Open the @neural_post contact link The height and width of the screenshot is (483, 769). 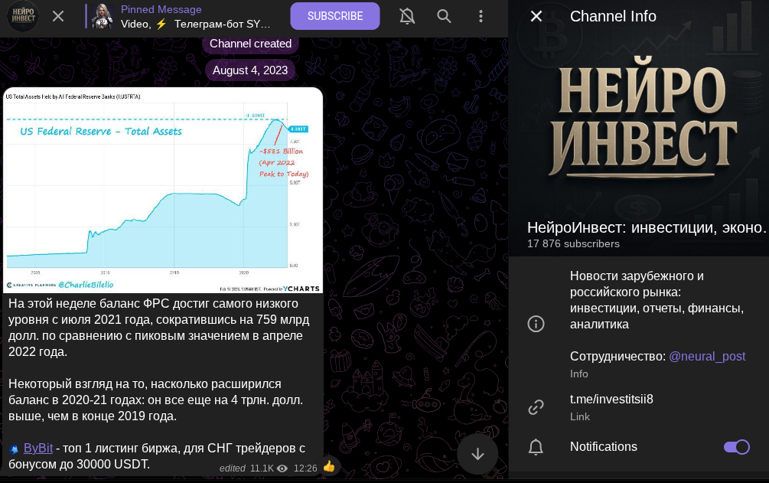coord(707,357)
